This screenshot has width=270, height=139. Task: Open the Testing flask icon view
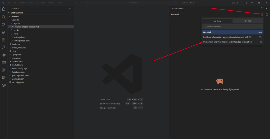tap(4, 47)
